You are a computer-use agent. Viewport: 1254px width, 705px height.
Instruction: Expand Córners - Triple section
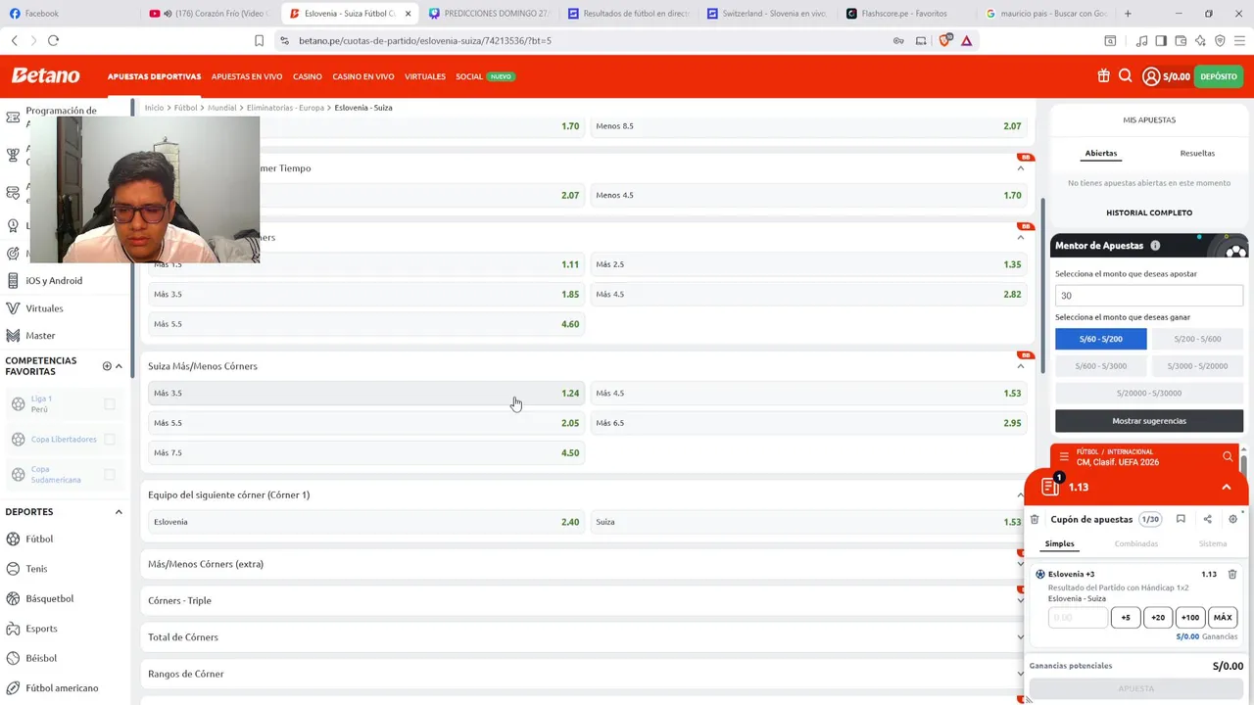click(1020, 600)
